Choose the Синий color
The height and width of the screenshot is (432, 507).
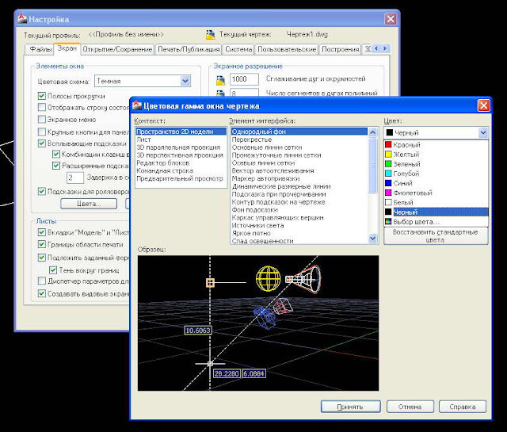(x=436, y=183)
